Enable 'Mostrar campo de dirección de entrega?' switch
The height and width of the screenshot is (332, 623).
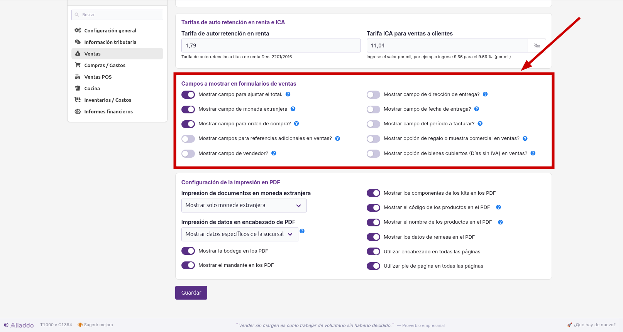pyautogui.click(x=373, y=94)
